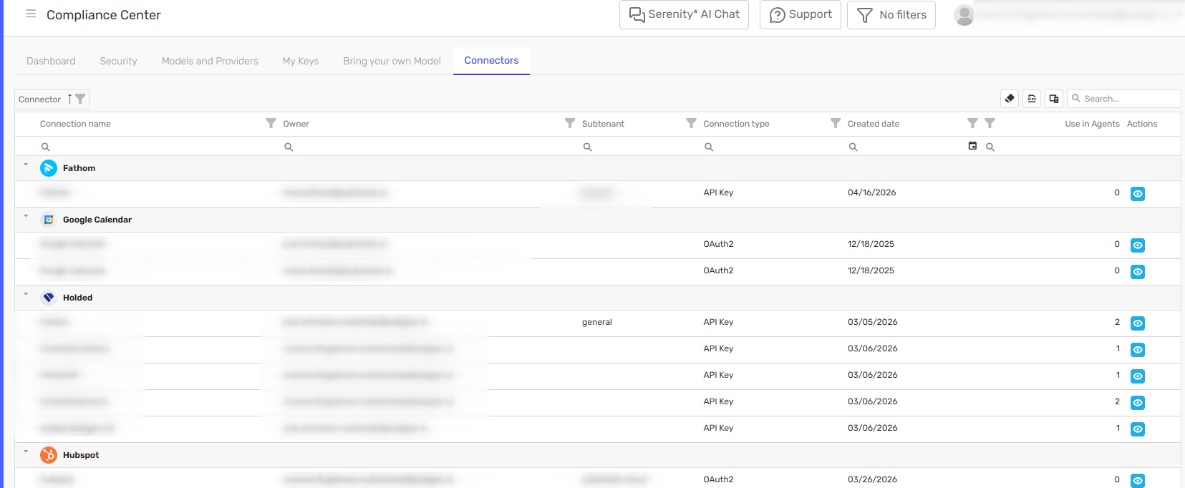Sort by Connection type header
Image resolution: width=1185 pixels, height=488 pixels.
(x=736, y=124)
